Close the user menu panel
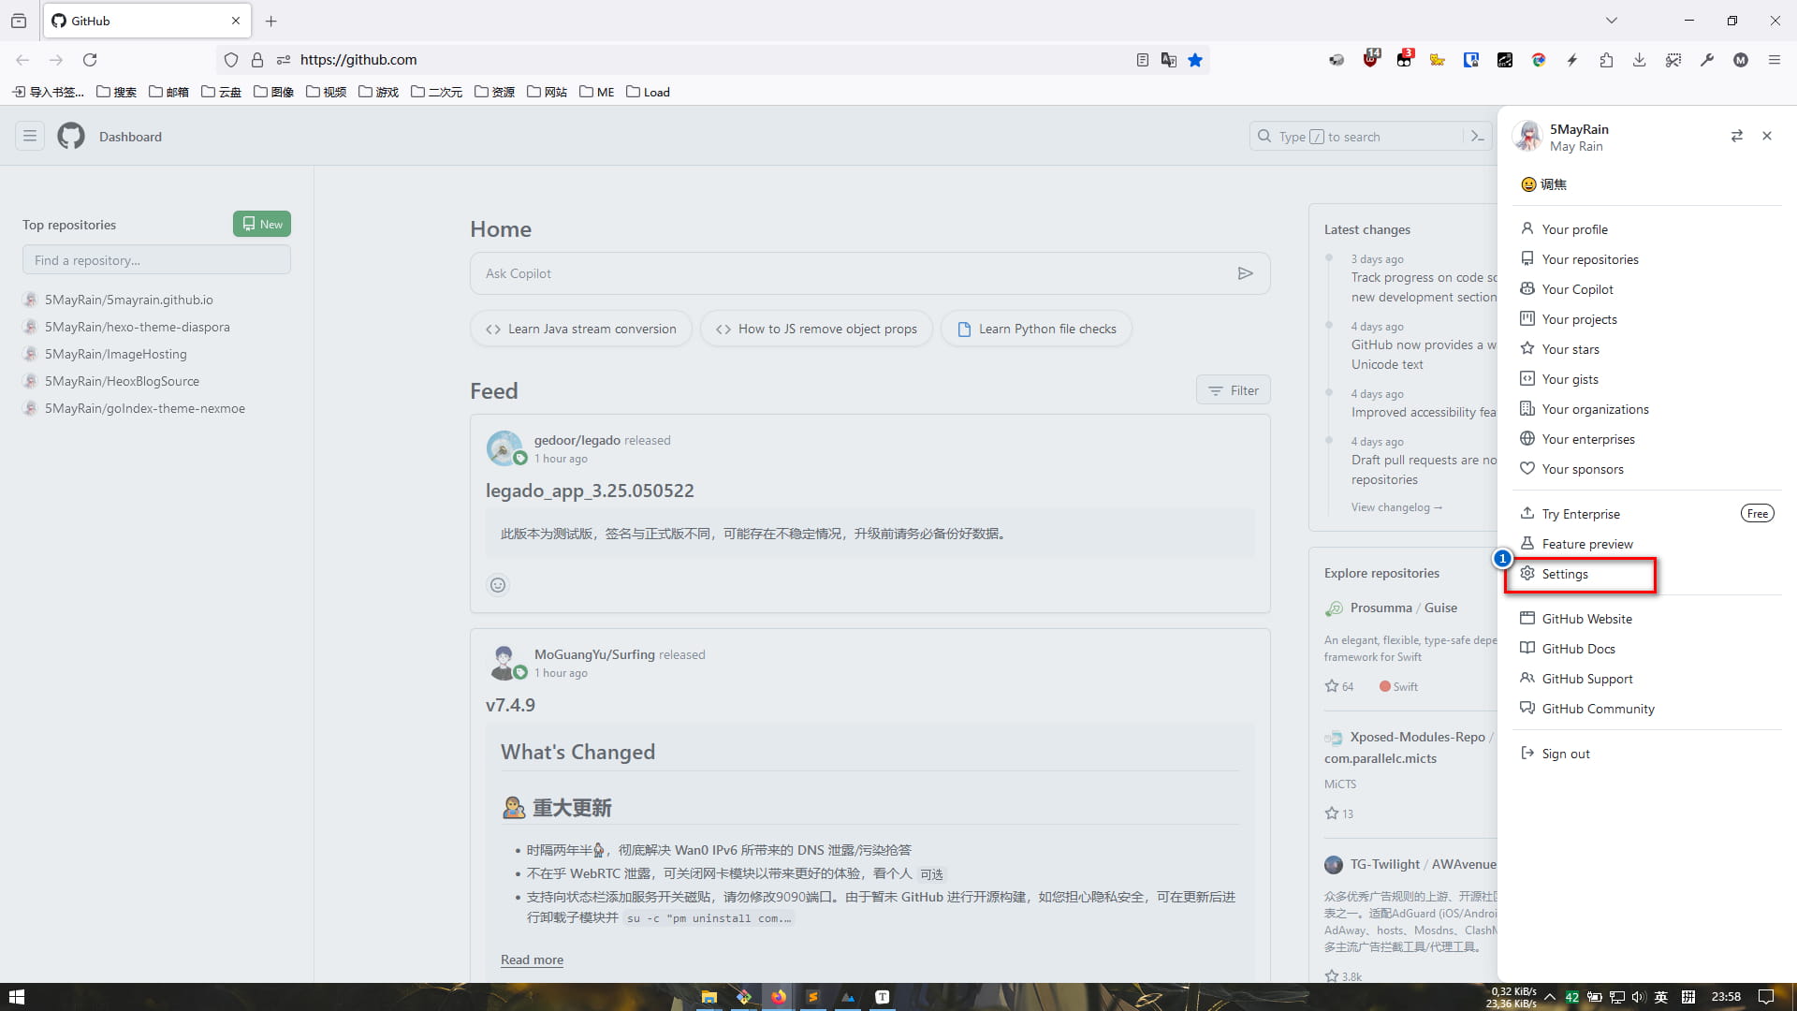 [1767, 136]
